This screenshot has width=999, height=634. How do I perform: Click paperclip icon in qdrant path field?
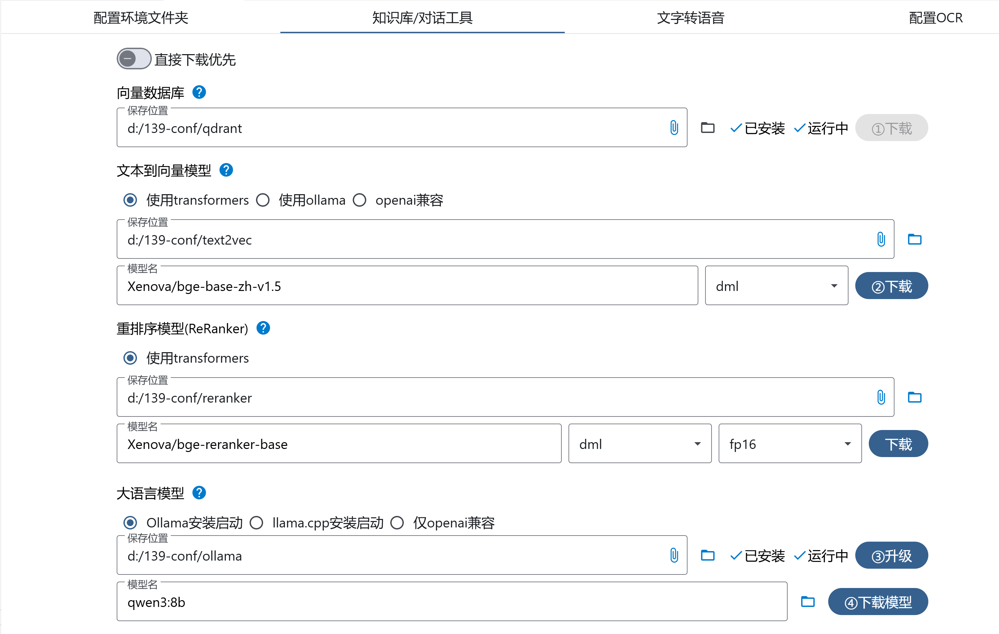pyautogui.click(x=674, y=128)
